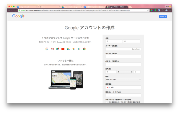
Task: Go back with the browser back arrow
Action: (9, 10)
